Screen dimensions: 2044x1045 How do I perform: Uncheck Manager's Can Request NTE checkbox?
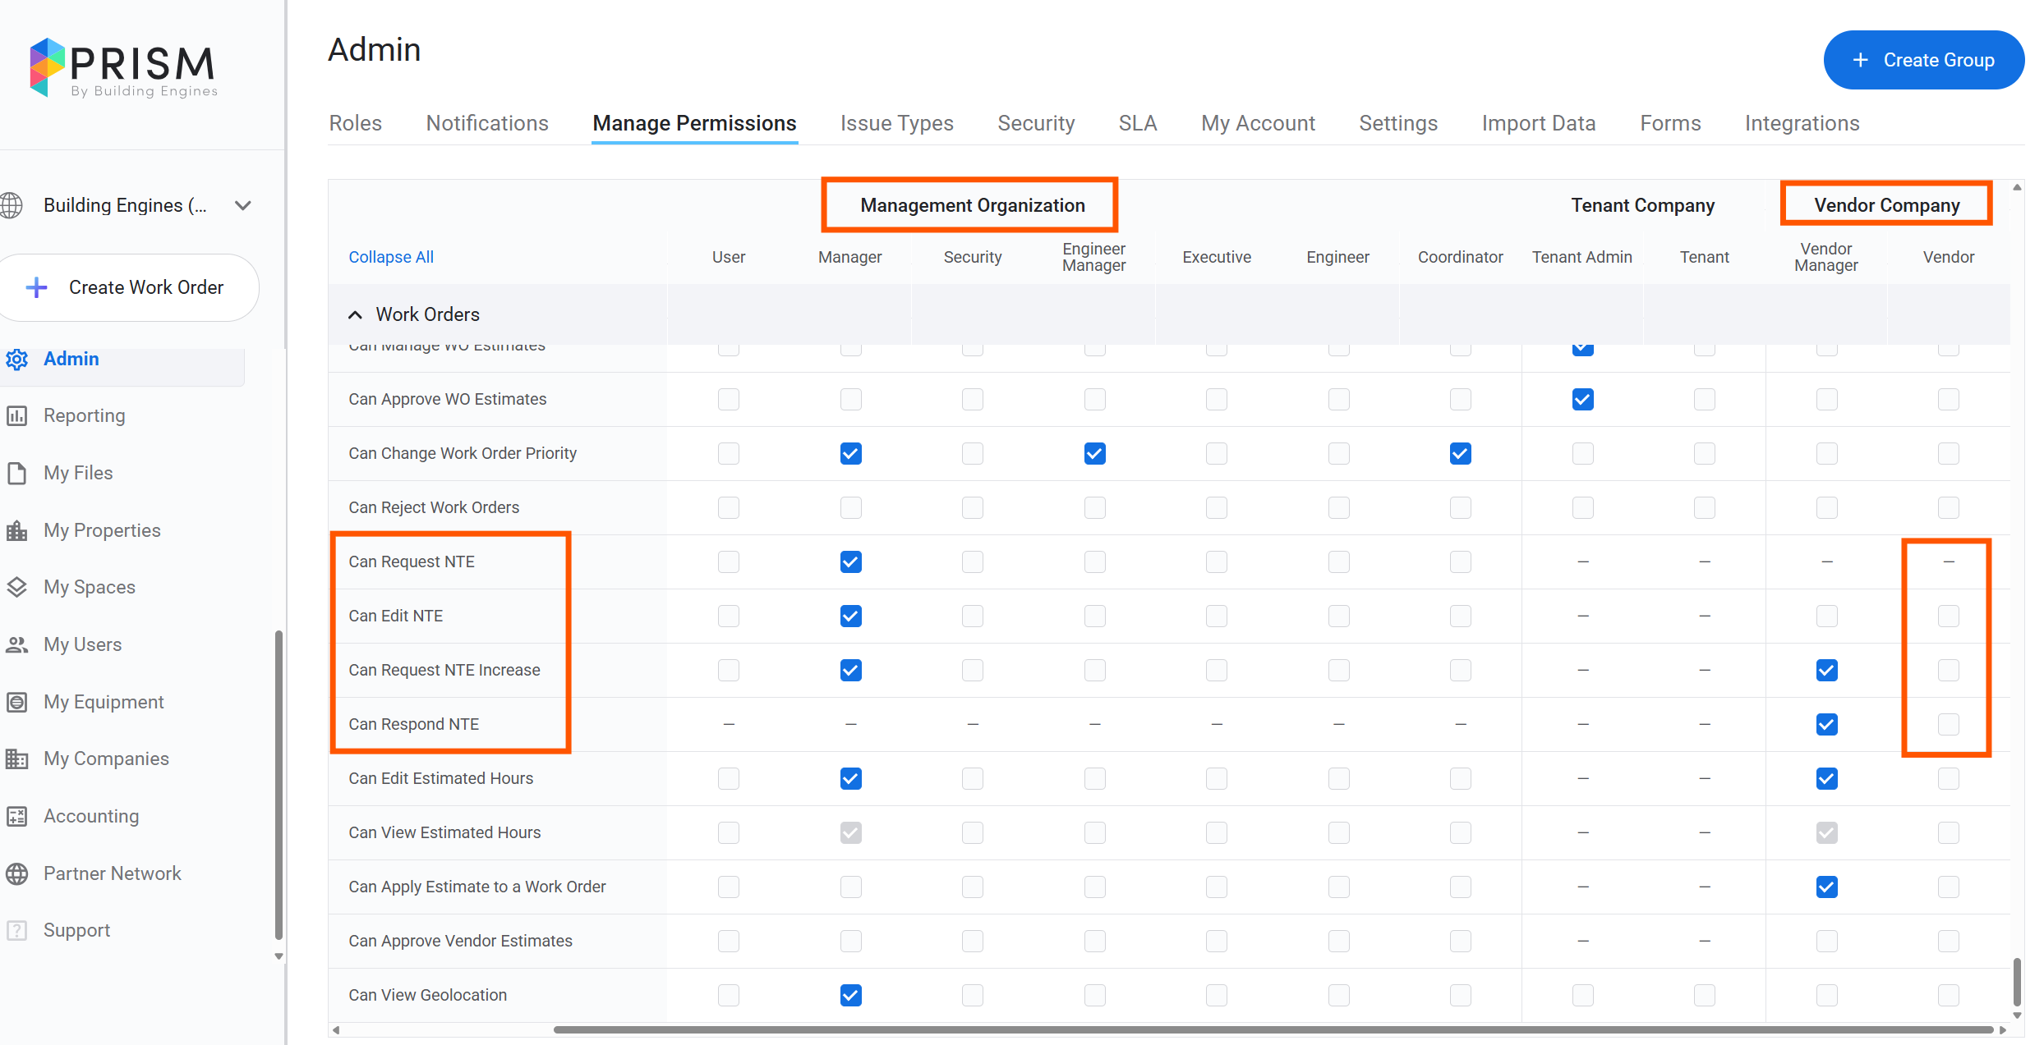point(850,561)
